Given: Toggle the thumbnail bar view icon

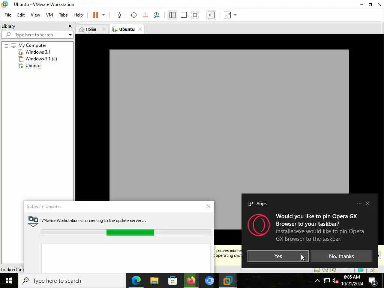Looking at the screenshot, I should pos(184,15).
